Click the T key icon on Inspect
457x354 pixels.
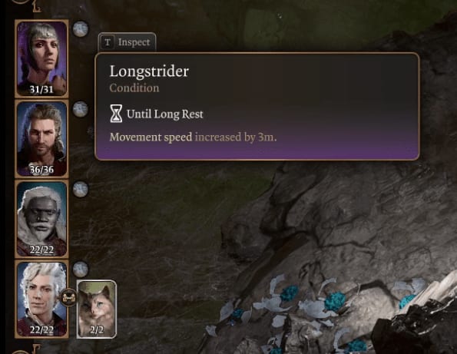click(108, 42)
